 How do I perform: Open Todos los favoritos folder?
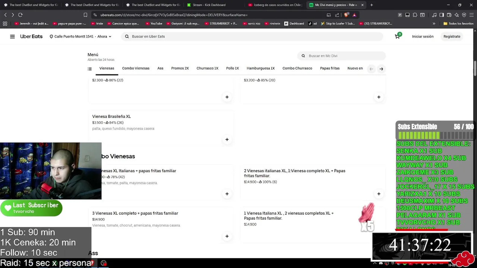(458, 23)
